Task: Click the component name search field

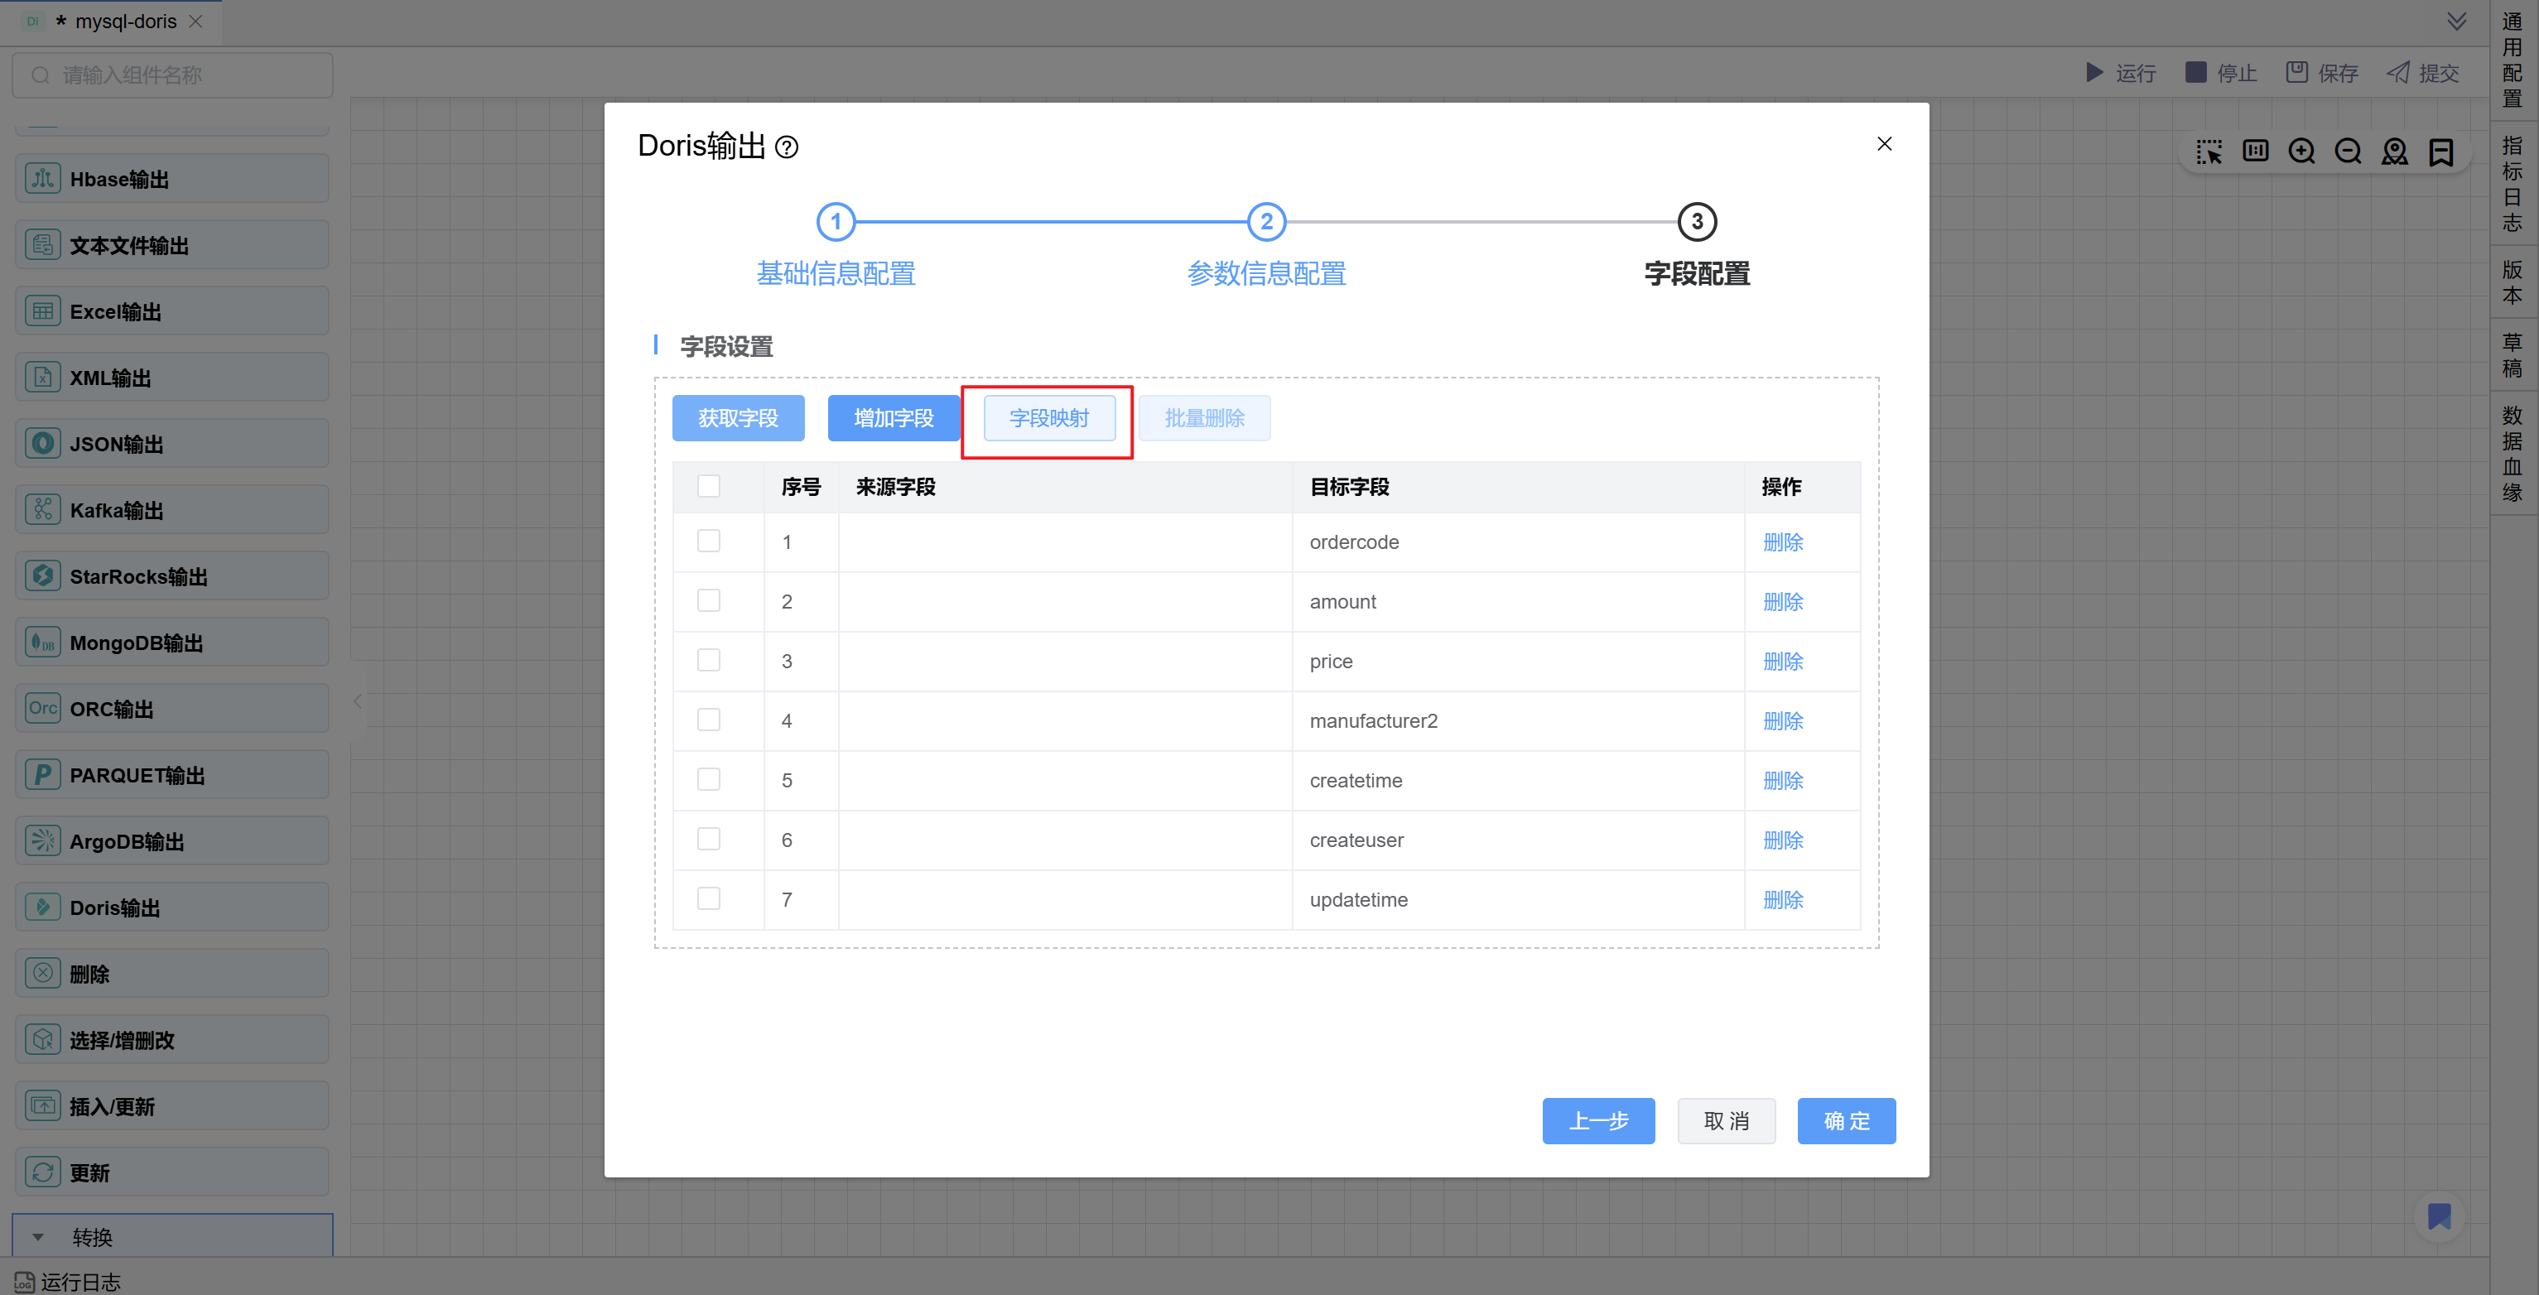Action: [x=172, y=75]
